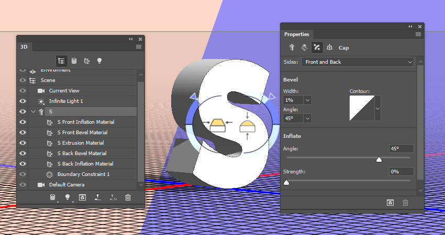Open the Sides dropdown Front and Back
This screenshot has width=445, height=235.
358,62
